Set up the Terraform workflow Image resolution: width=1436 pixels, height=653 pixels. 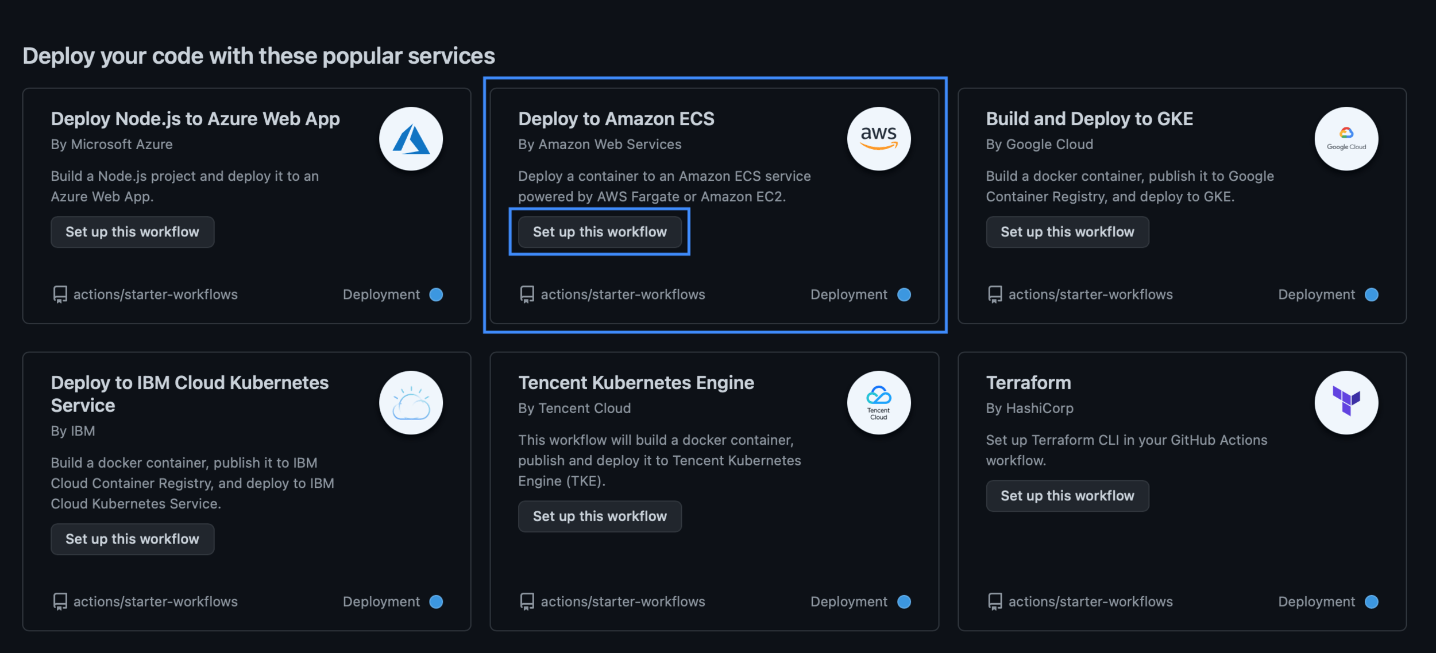click(1067, 496)
